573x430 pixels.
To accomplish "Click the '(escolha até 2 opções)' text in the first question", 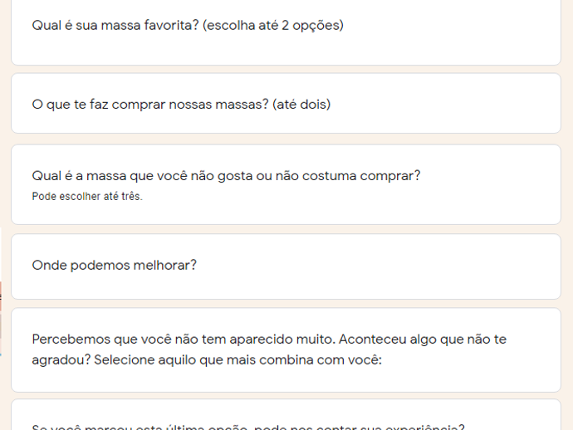I will (273, 26).
